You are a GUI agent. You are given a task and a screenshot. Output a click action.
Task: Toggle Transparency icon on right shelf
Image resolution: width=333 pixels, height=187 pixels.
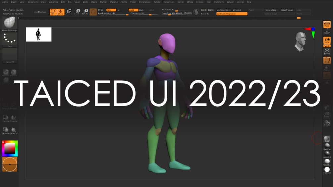pos(327,68)
